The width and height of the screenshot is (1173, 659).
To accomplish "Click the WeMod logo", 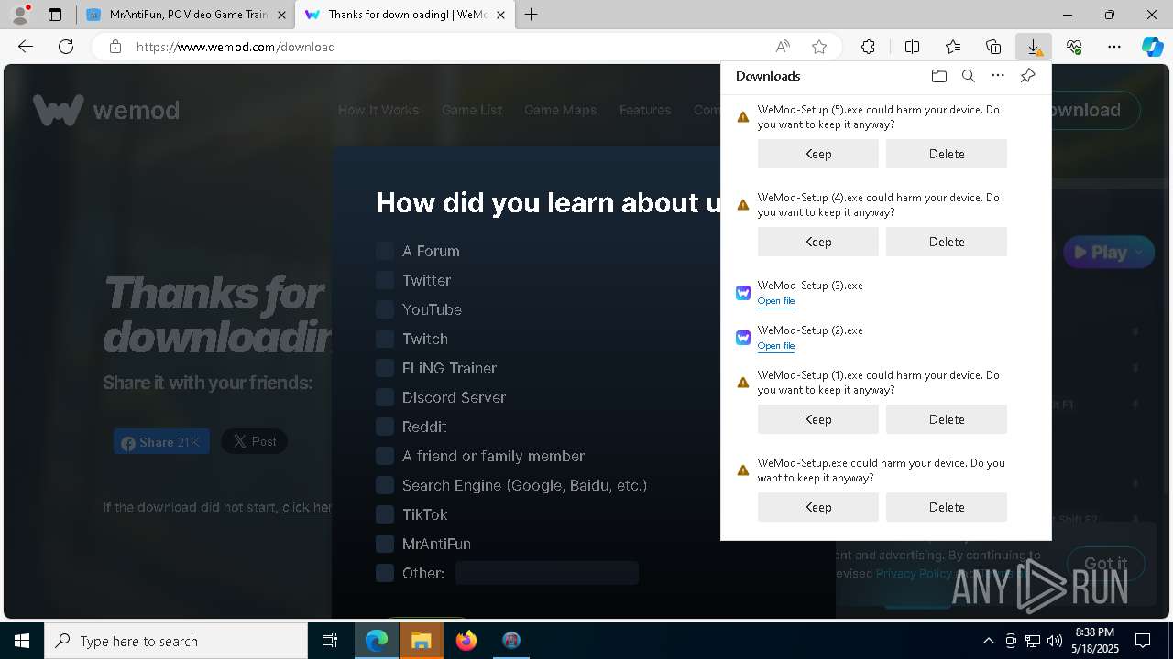I will point(106,111).
